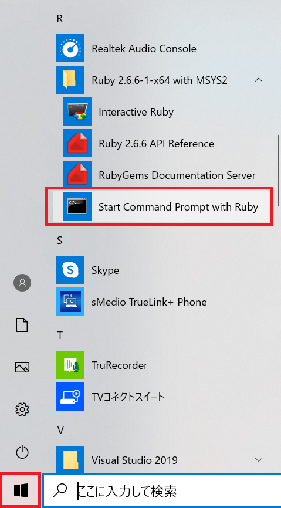Open the Documents icon in the sidebar
This screenshot has width=281, height=508.
(22, 325)
